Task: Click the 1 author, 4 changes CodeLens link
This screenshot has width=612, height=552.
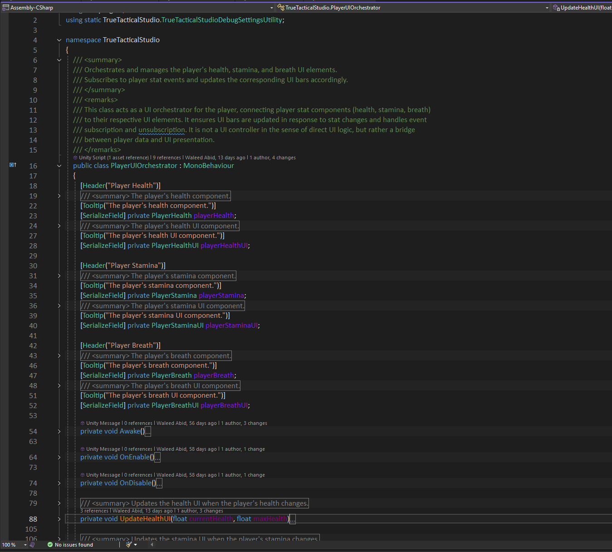Action: [x=272, y=158]
